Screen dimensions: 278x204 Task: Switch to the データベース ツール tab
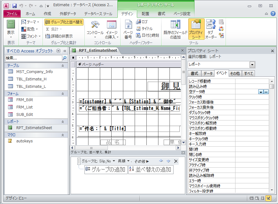[98, 14]
